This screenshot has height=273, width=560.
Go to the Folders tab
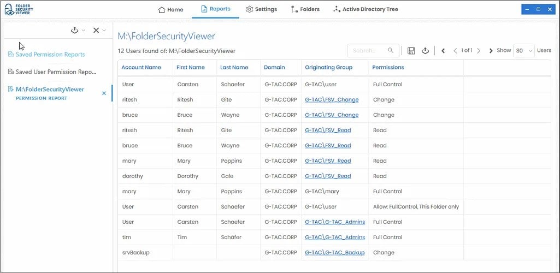305,9
